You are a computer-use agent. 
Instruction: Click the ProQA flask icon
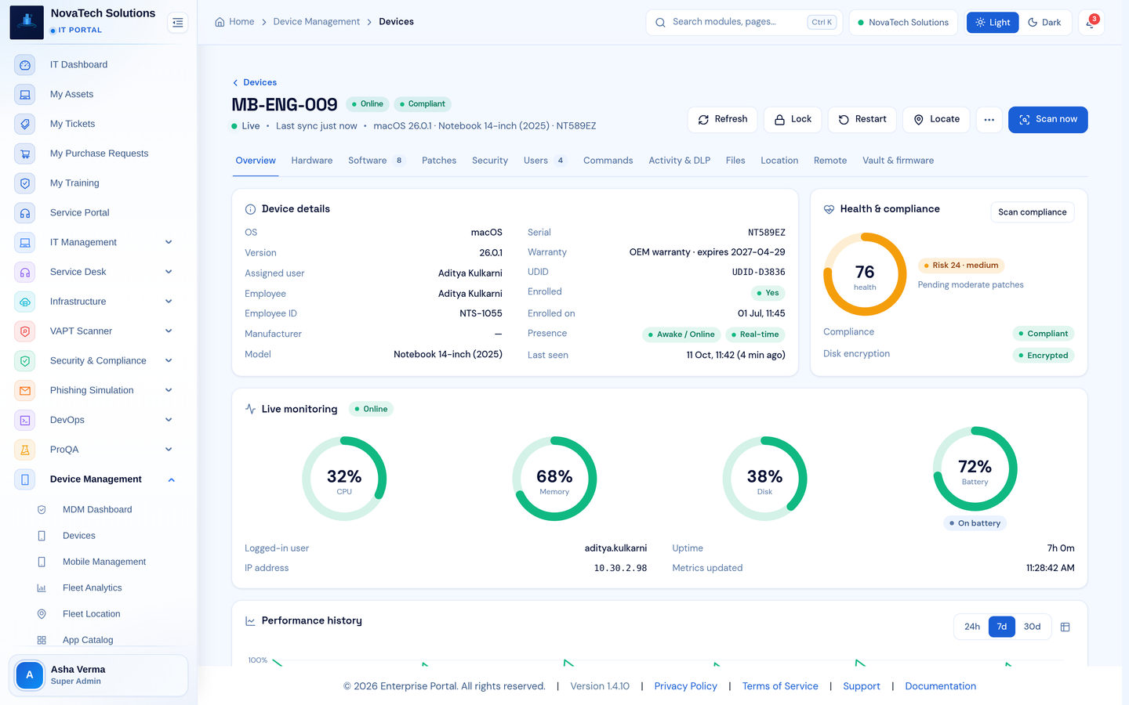pos(25,450)
